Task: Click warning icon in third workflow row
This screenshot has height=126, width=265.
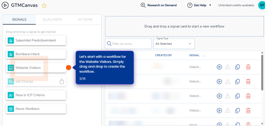Action: pyautogui.click(x=228, y=96)
